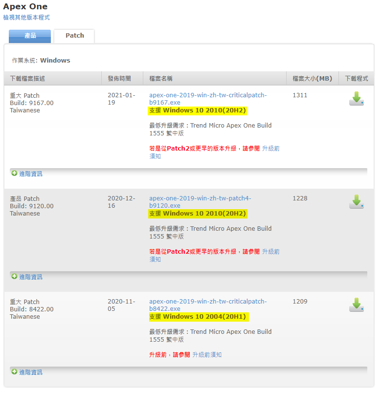The height and width of the screenshot is (393, 381).
Task: Open apex-one patch4-b9120.exe file link
Action: (x=200, y=202)
